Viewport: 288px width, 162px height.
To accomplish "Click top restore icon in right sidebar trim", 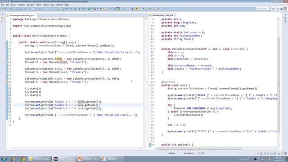I will [x=286, y=15].
